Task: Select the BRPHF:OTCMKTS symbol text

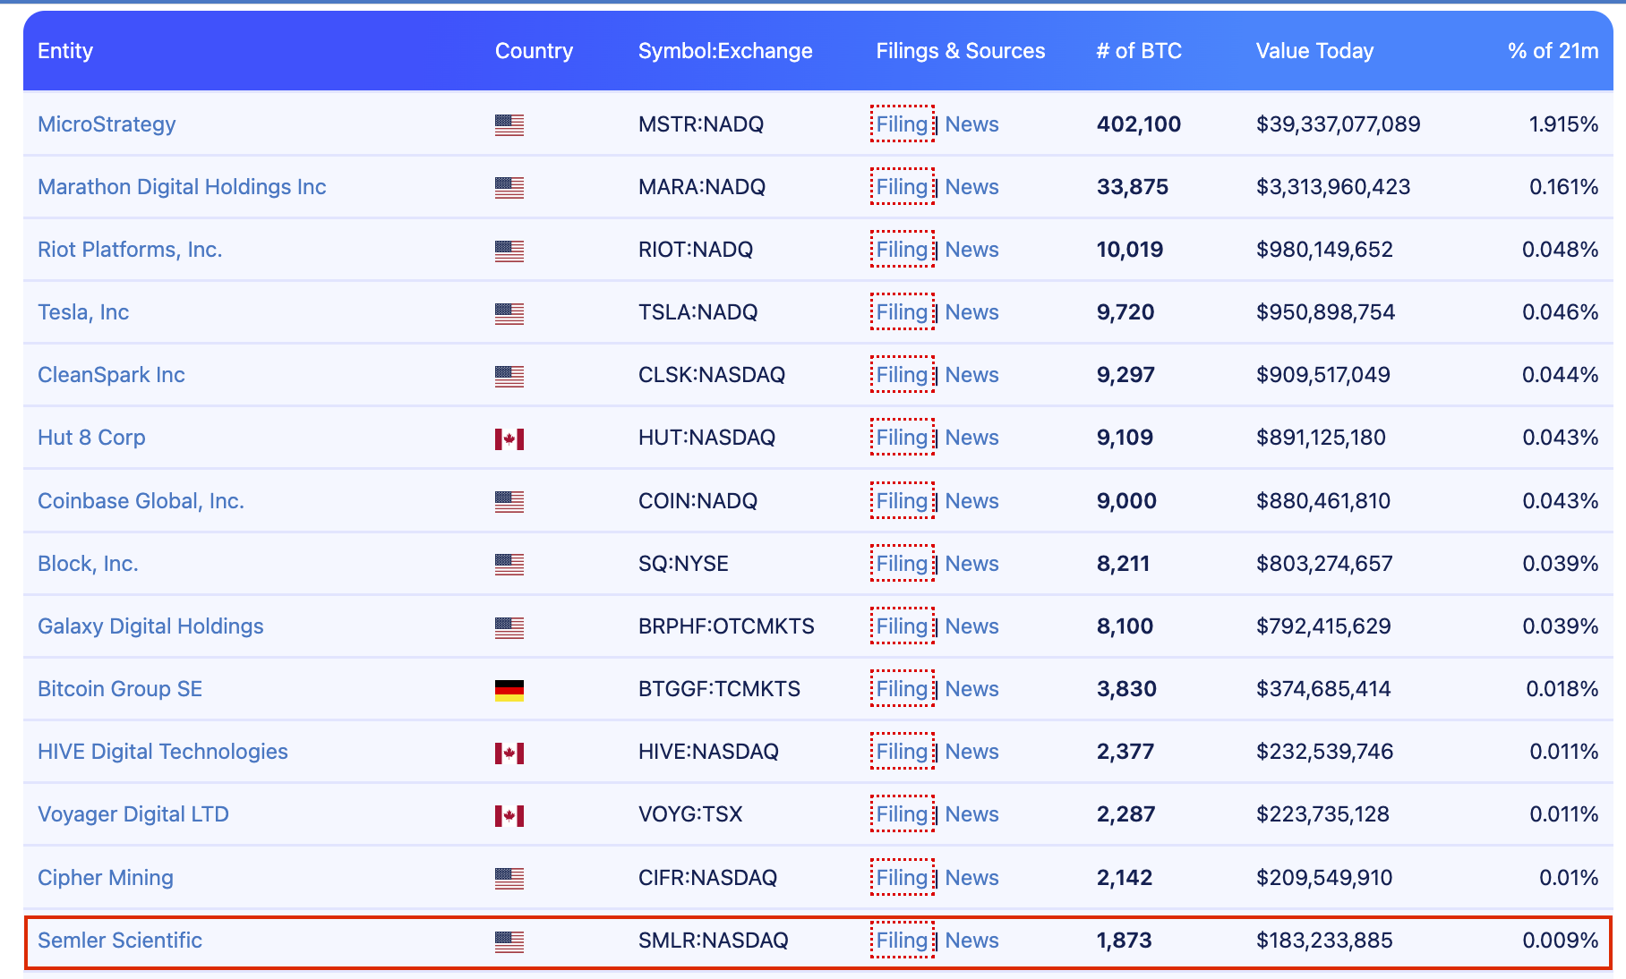Action: [x=726, y=626]
